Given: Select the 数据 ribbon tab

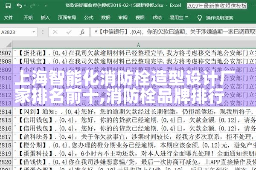Looking at the screenshot, I should 106,17.
